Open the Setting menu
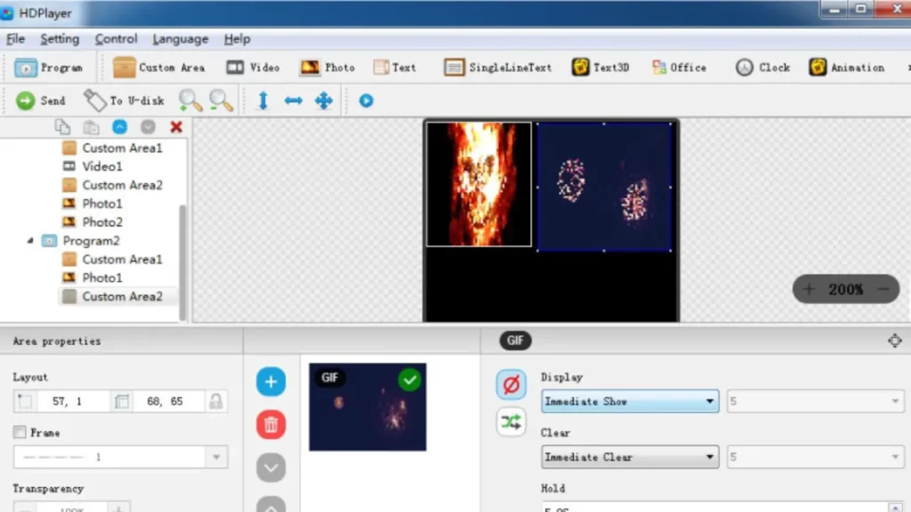Image resolution: width=911 pixels, height=512 pixels. [60, 39]
